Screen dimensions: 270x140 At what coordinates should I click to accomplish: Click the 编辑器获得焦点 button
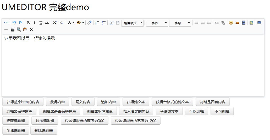pyautogui.click(x=19, y=111)
